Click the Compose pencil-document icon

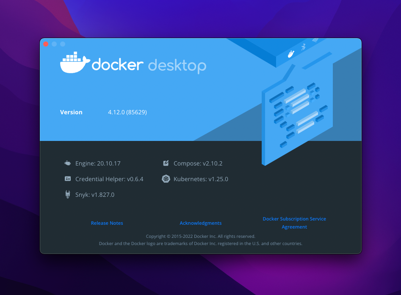point(166,163)
